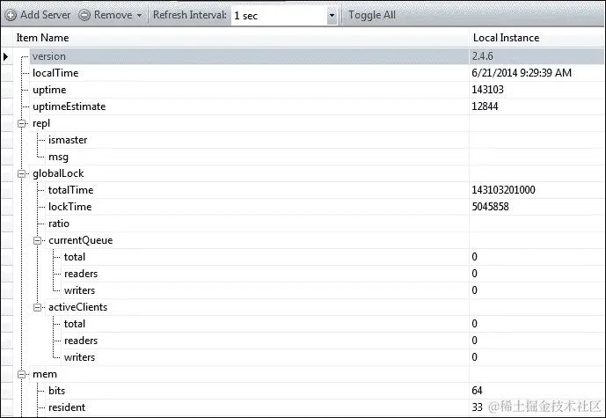
Task: Collapse the currentQueue tree node
Action: (x=37, y=240)
